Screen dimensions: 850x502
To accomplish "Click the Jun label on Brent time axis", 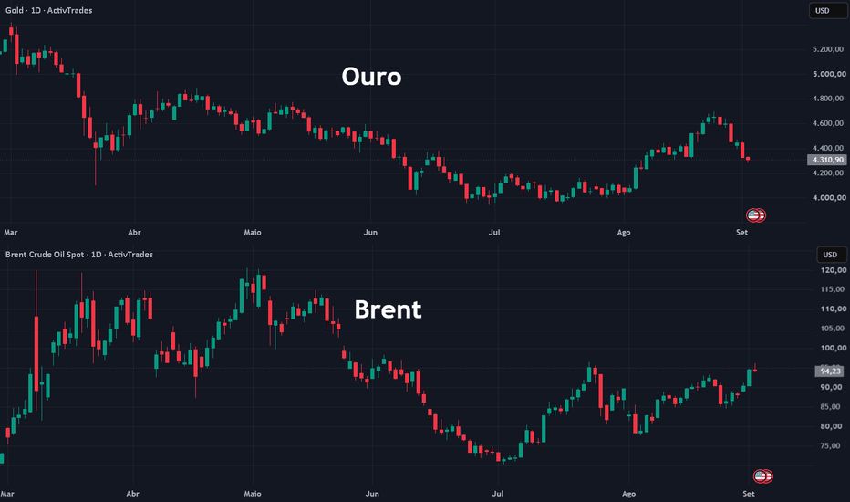I will pyautogui.click(x=372, y=494).
